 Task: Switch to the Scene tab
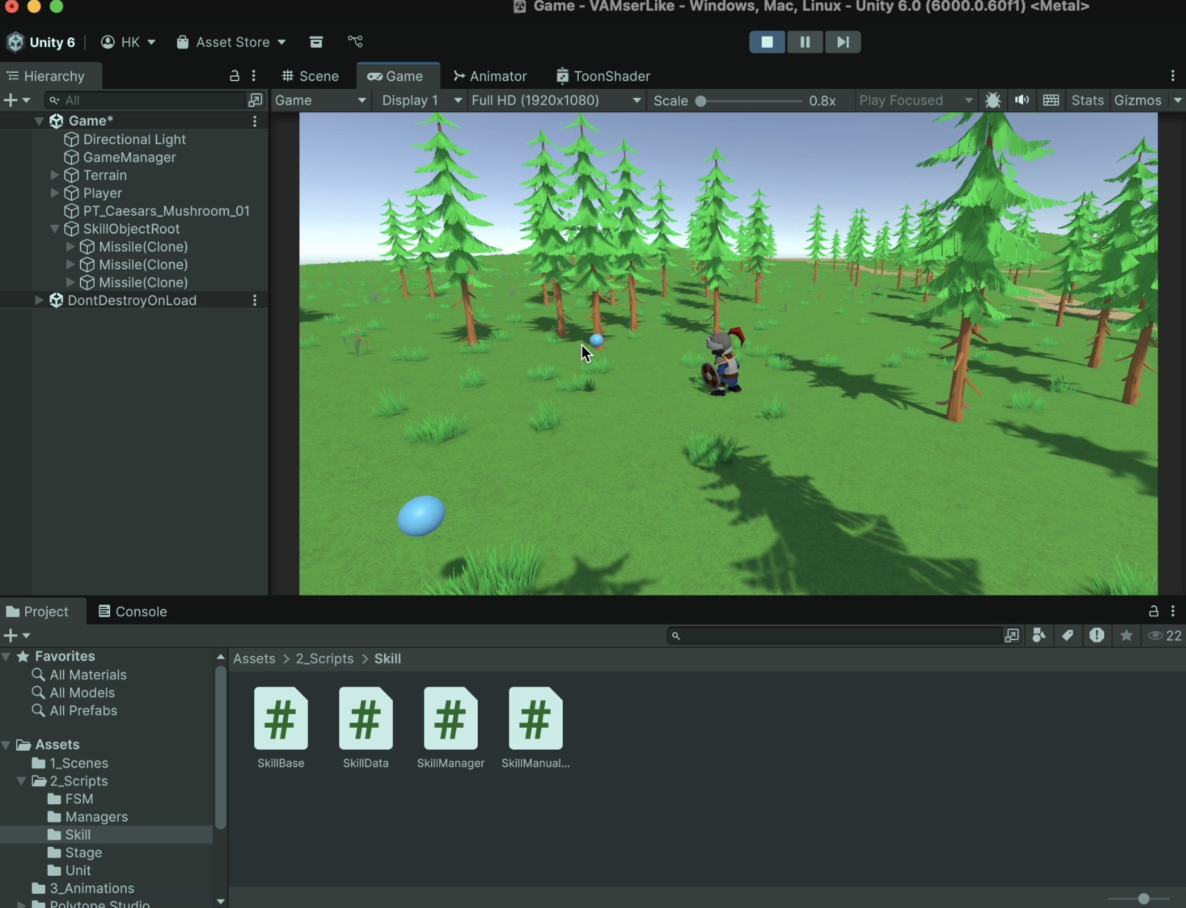(310, 76)
